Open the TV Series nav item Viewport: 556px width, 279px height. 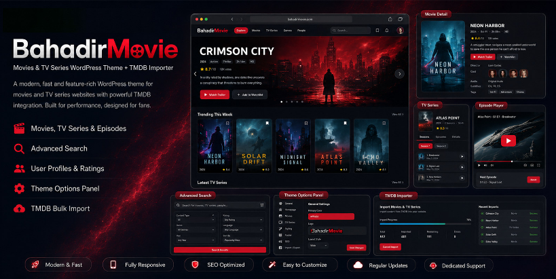click(x=272, y=31)
